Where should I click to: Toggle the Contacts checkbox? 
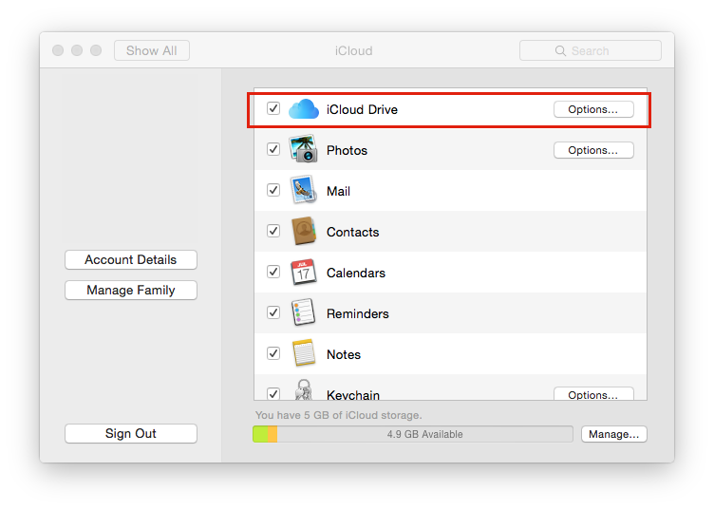click(273, 231)
